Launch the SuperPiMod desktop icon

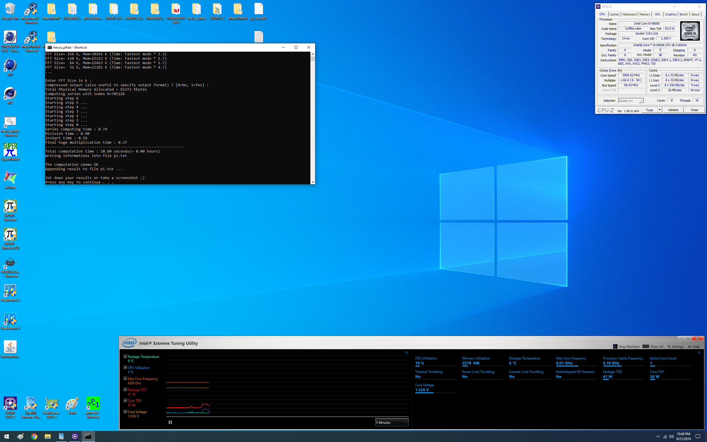tap(10, 152)
